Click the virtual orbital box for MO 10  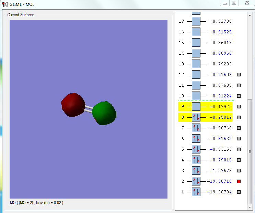(x=196, y=96)
